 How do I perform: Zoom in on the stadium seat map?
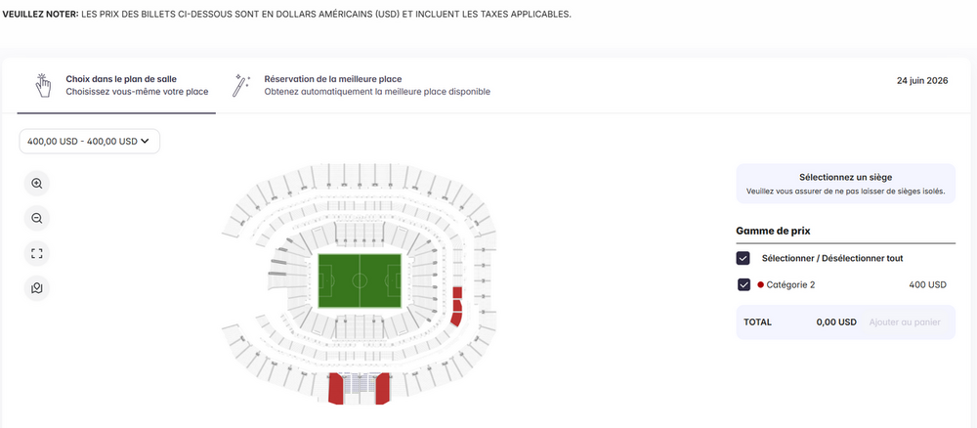pos(37,184)
